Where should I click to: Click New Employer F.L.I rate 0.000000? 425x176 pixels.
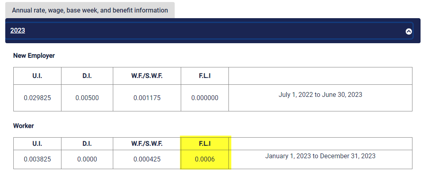[205, 98]
